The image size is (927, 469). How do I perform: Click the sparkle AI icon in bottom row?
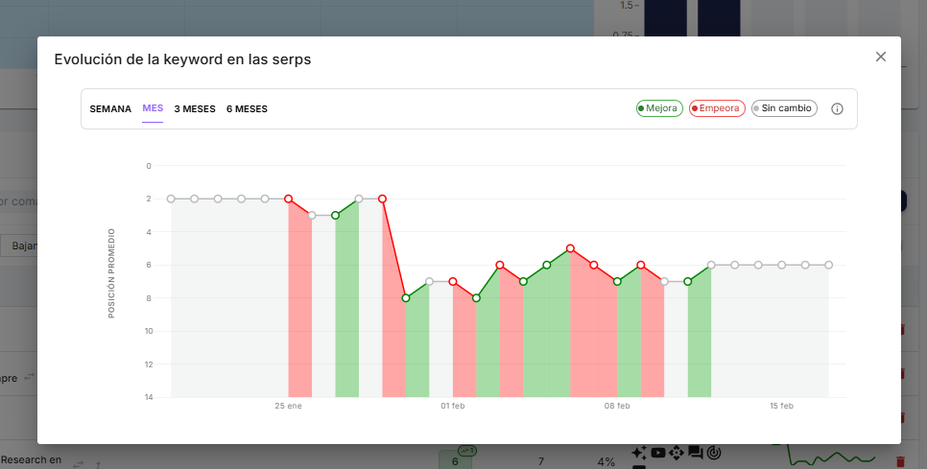click(639, 453)
